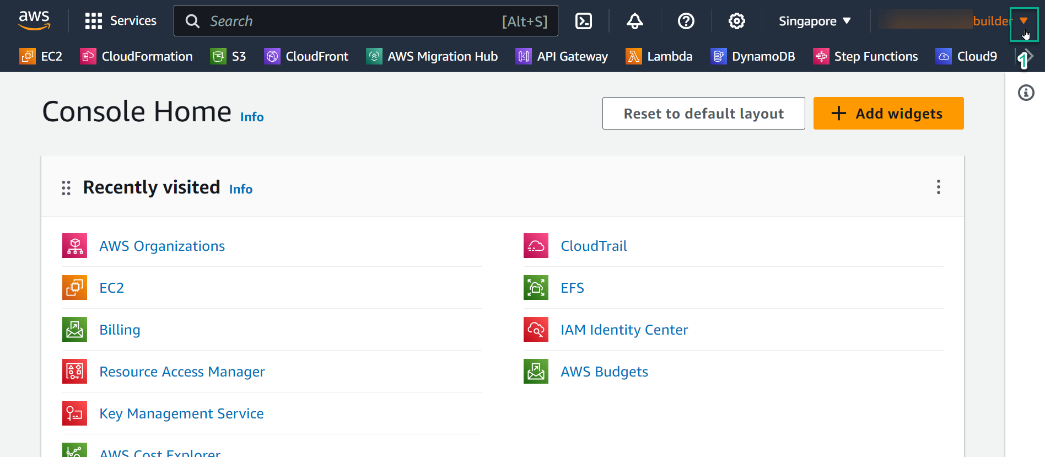Open the CloudTrail link

(594, 246)
